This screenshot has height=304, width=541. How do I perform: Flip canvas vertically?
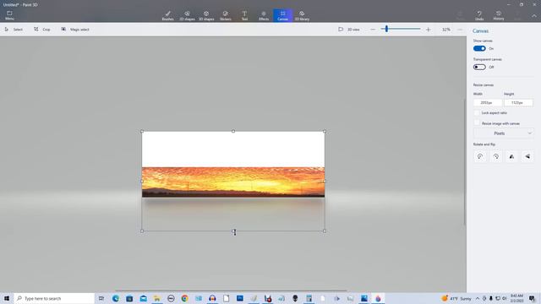(x=527, y=156)
